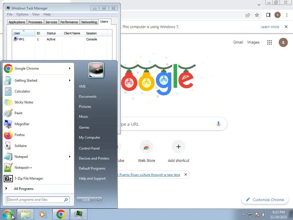The width and height of the screenshot is (293, 220).
Task: Click the network tray icon
Action: [x=250, y=215]
